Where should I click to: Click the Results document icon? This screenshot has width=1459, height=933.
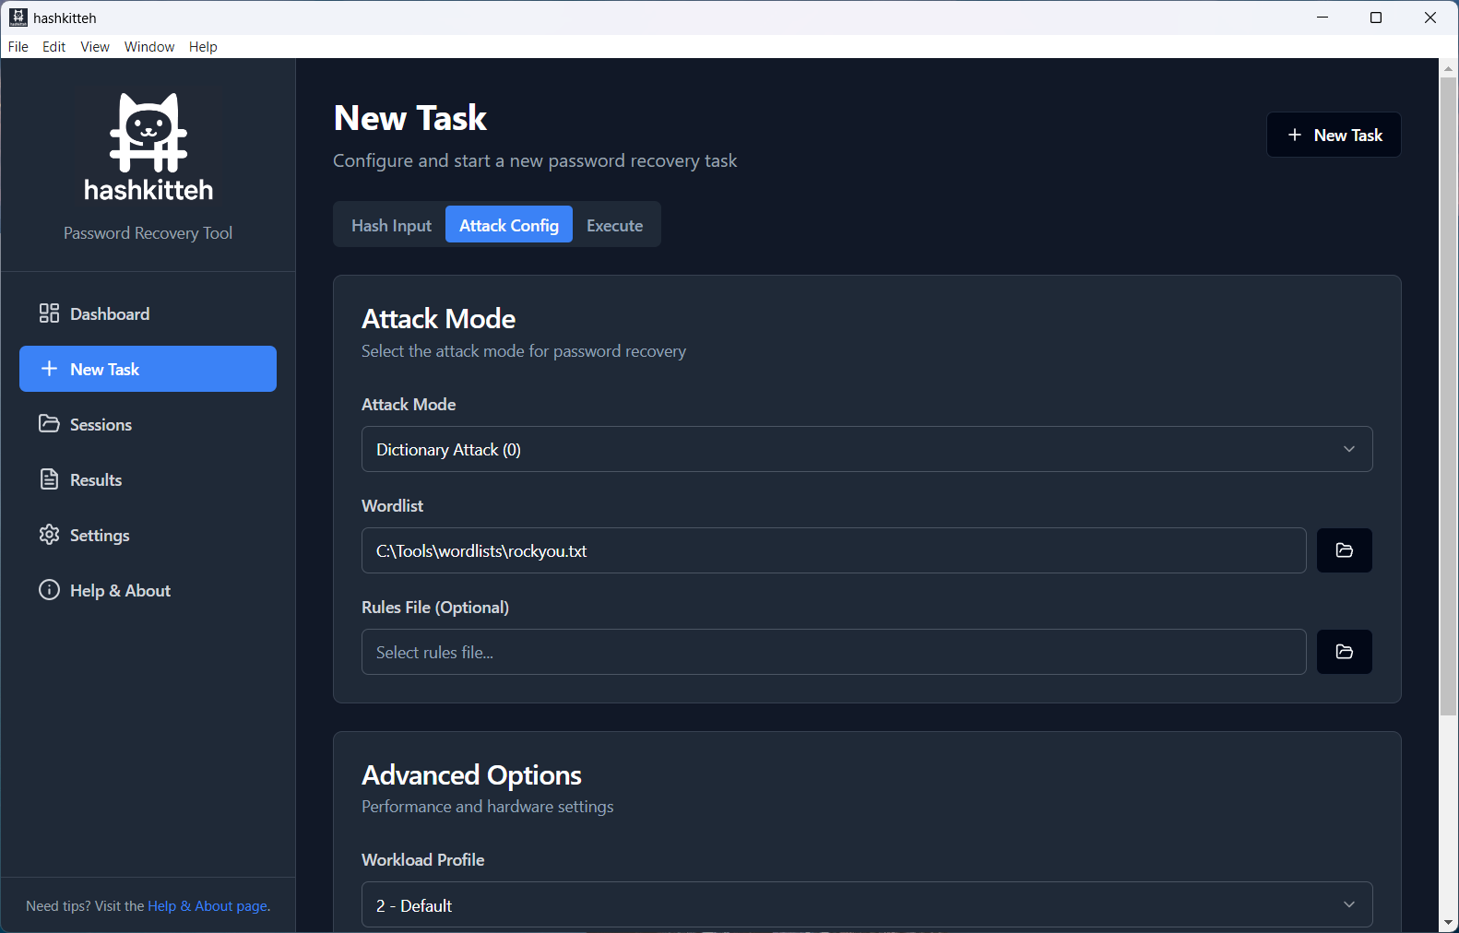click(49, 479)
